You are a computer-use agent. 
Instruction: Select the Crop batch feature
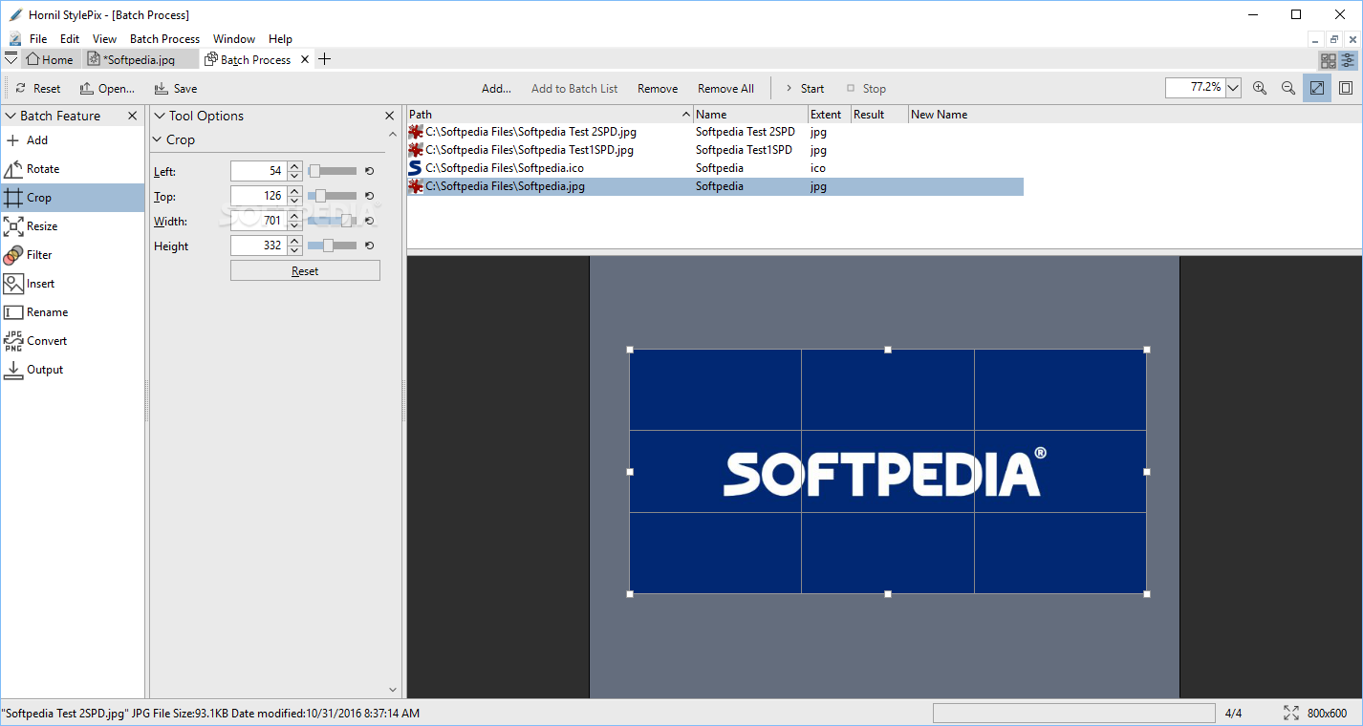(x=72, y=198)
